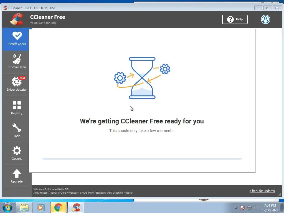
Task: Go to the Registry cleaner
Action: point(17,108)
